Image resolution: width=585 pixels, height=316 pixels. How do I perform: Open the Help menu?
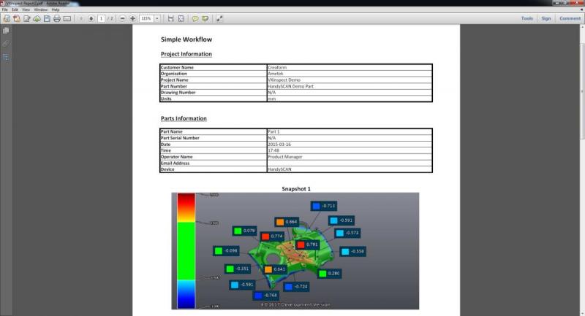[56, 9]
